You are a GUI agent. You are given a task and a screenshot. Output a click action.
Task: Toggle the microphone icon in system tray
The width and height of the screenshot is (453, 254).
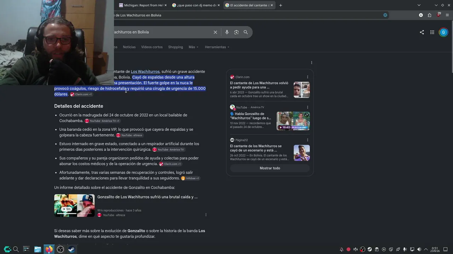(x=405, y=249)
